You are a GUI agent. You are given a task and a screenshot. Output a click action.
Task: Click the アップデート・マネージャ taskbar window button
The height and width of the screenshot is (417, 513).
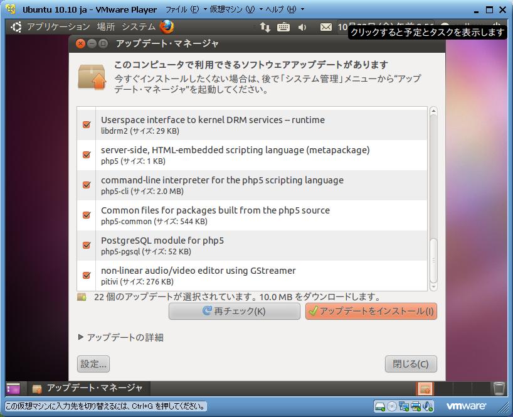click(x=88, y=389)
